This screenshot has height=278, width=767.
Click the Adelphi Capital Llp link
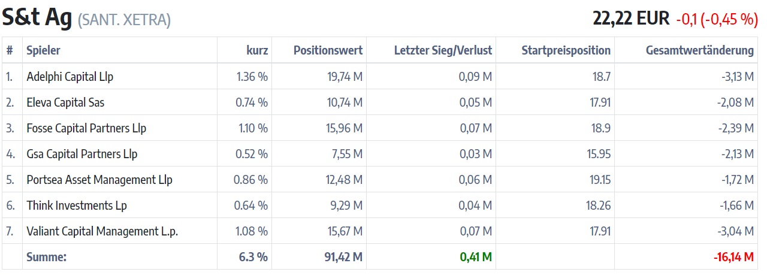tap(70, 77)
